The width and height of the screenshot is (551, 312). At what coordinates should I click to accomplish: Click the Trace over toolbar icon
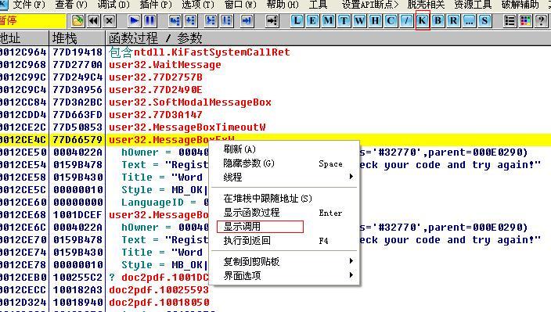coord(227,20)
